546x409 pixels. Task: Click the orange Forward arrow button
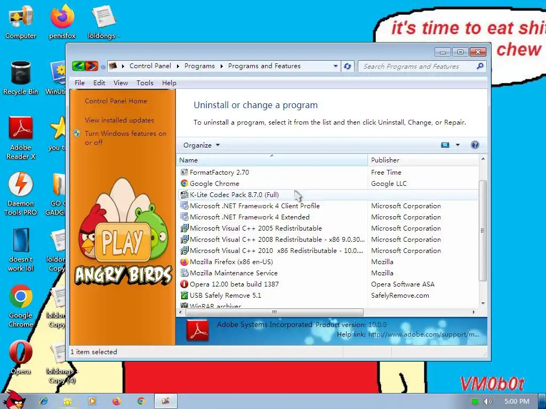(x=92, y=66)
